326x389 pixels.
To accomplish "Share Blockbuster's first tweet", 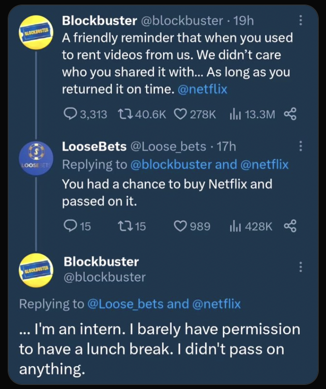I will click(290, 114).
